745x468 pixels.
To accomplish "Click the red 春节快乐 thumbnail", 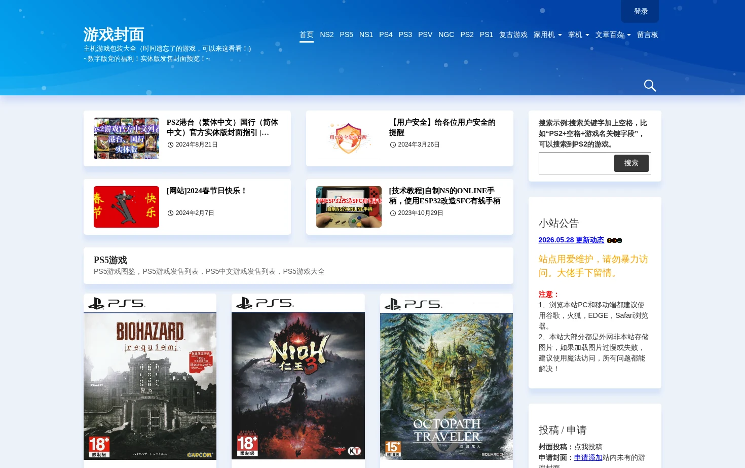I will click(126, 207).
